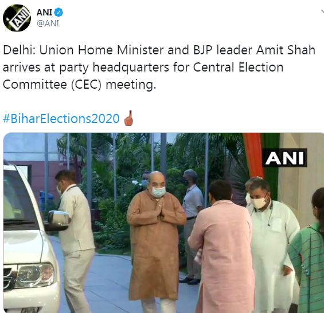
Task: Open tweet options chevron at top right
Action: [322, 12]
